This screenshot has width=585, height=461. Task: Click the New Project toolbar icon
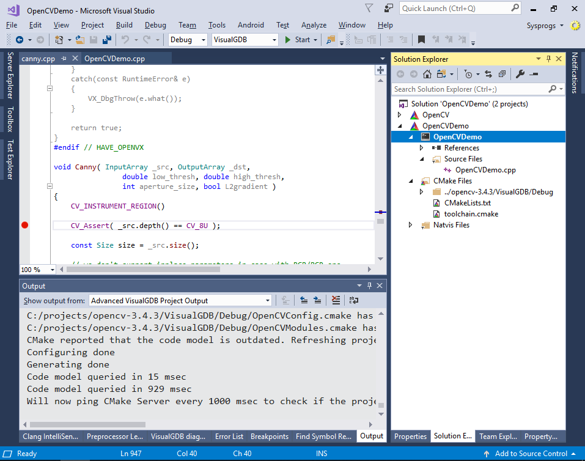[59, 40]
